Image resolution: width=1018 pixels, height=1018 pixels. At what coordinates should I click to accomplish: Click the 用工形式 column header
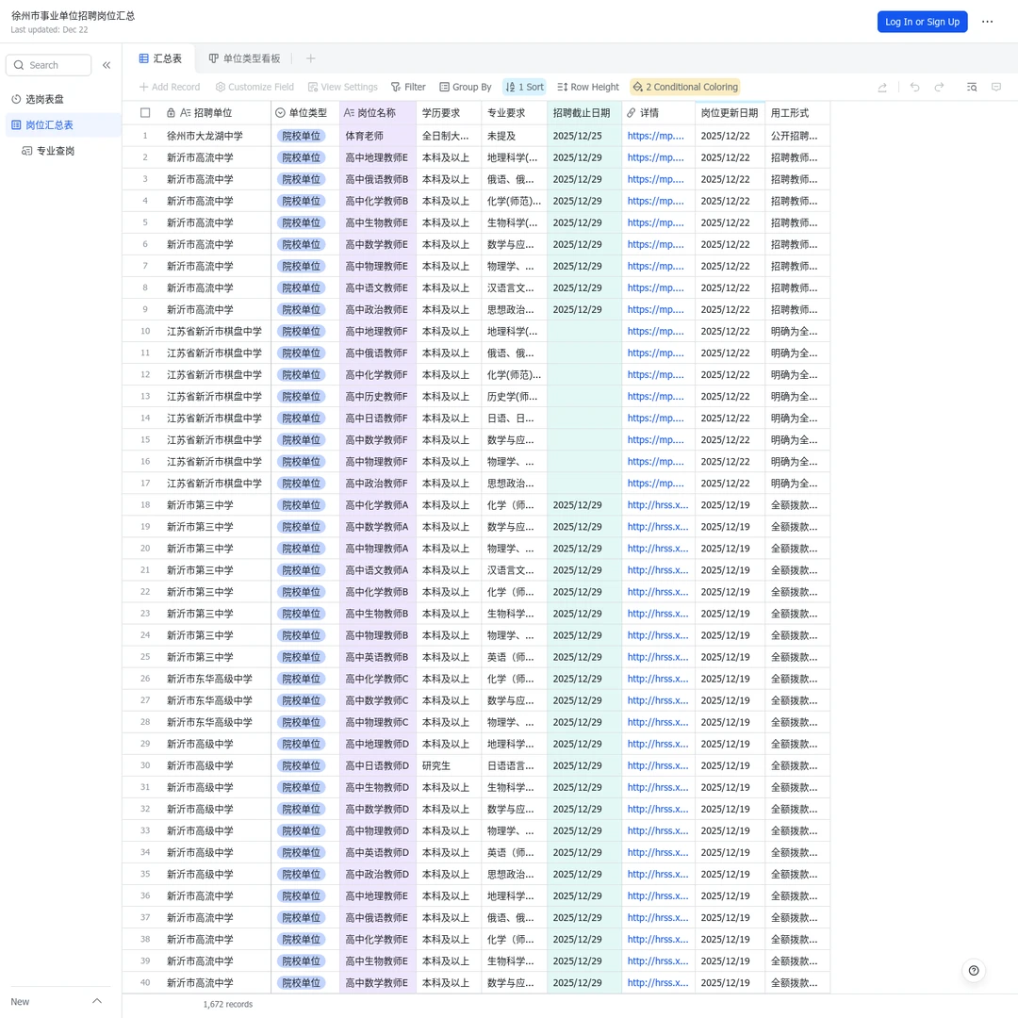click(x=797, y=113)
